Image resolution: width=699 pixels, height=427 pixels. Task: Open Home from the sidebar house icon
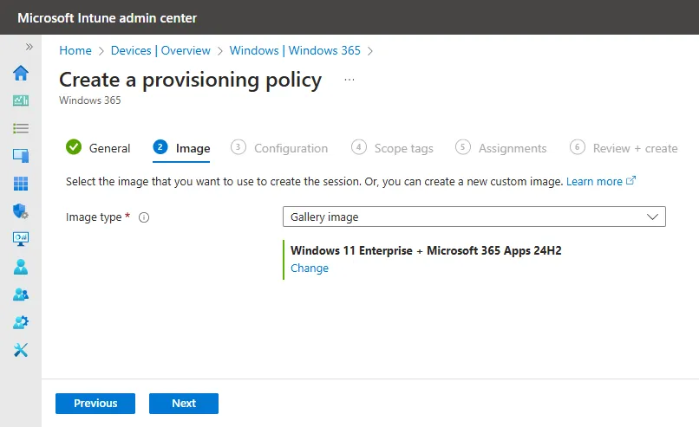pos(21,73)
